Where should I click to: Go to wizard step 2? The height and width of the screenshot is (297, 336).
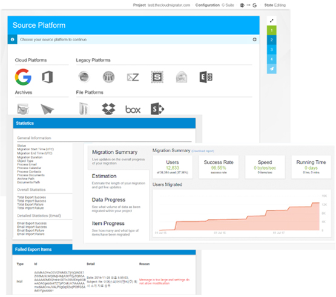271,40
